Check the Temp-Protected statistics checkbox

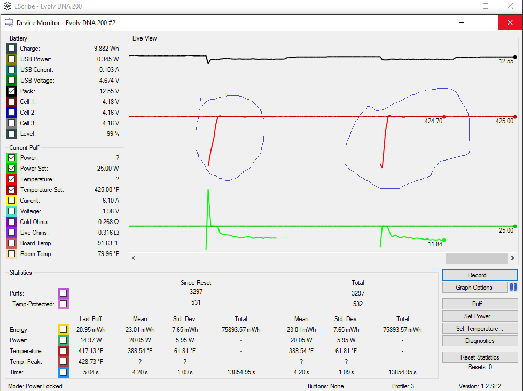click(x=64, y=304)
